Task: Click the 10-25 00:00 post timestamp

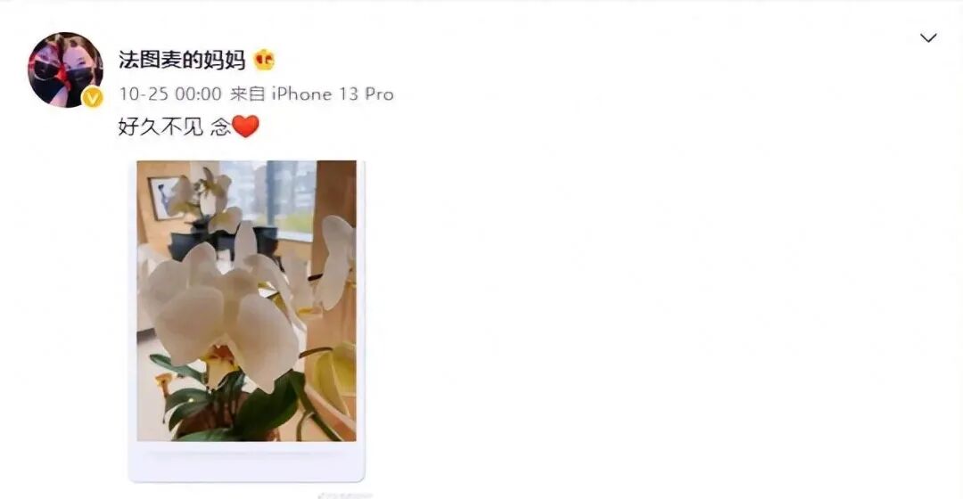Action: [x=170, y=94]
